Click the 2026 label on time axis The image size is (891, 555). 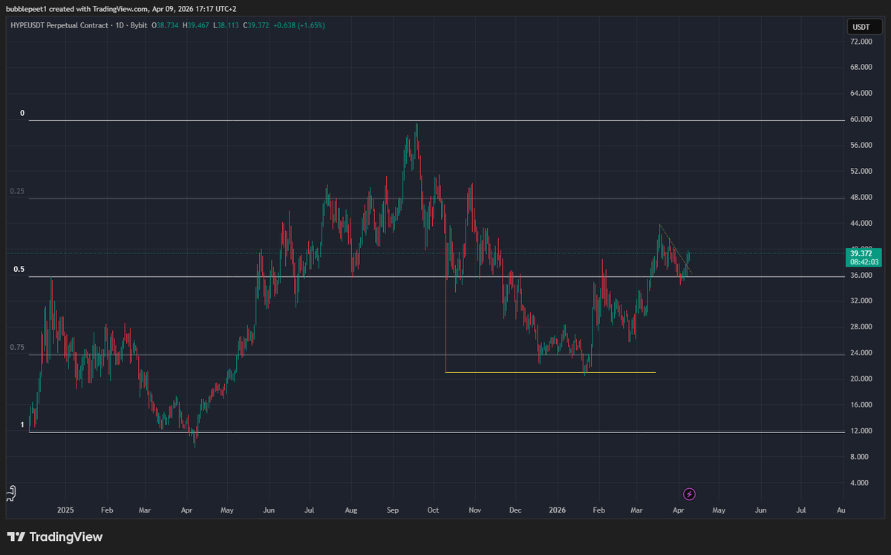(557, 511)
